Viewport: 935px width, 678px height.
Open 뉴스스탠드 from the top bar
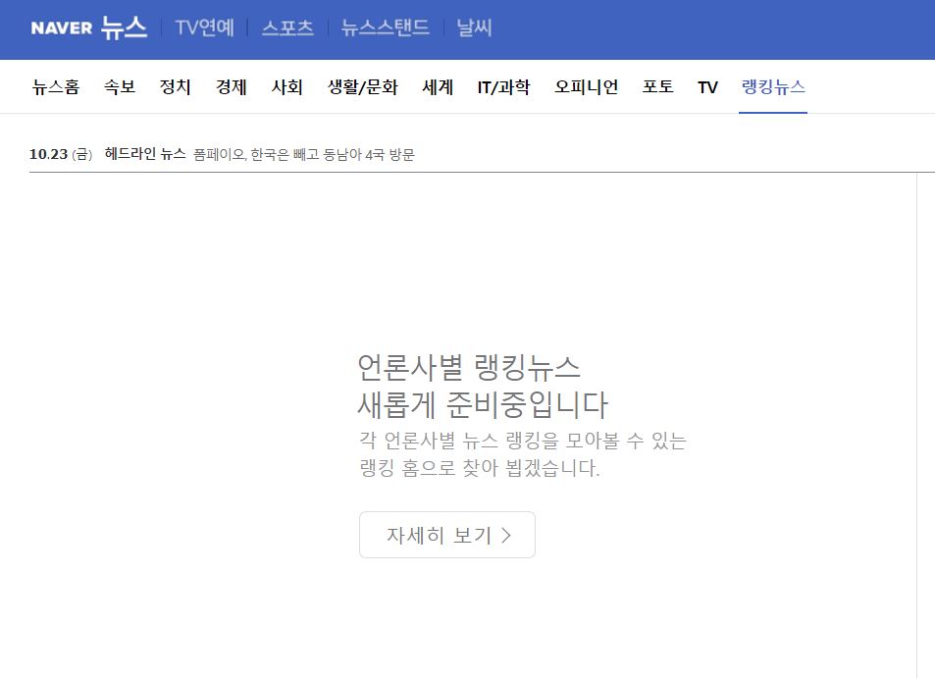[385, 27]
